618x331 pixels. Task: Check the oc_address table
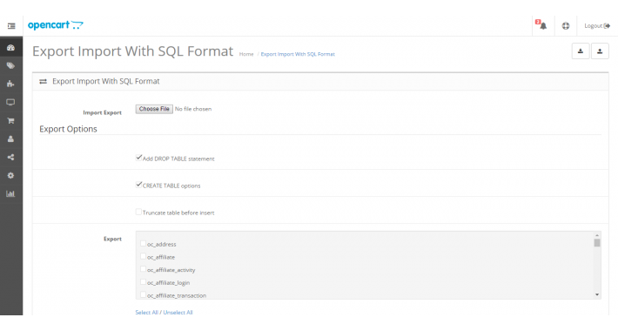(x=143, y=244)
